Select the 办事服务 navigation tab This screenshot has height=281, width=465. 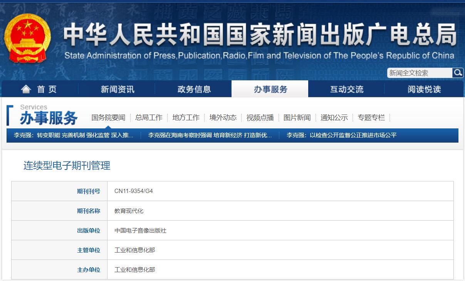(270, 89)
